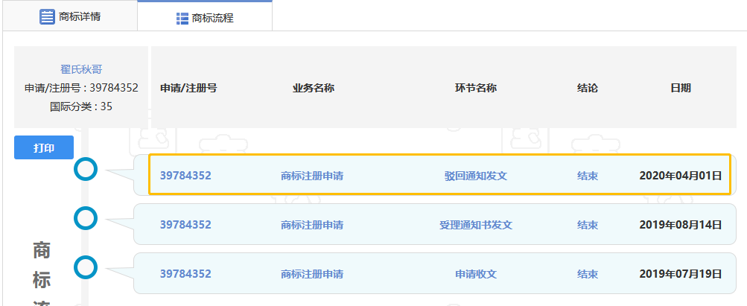747x306 pixels.
Task: Click the 申请/注册号 column header
Action: 188,88
